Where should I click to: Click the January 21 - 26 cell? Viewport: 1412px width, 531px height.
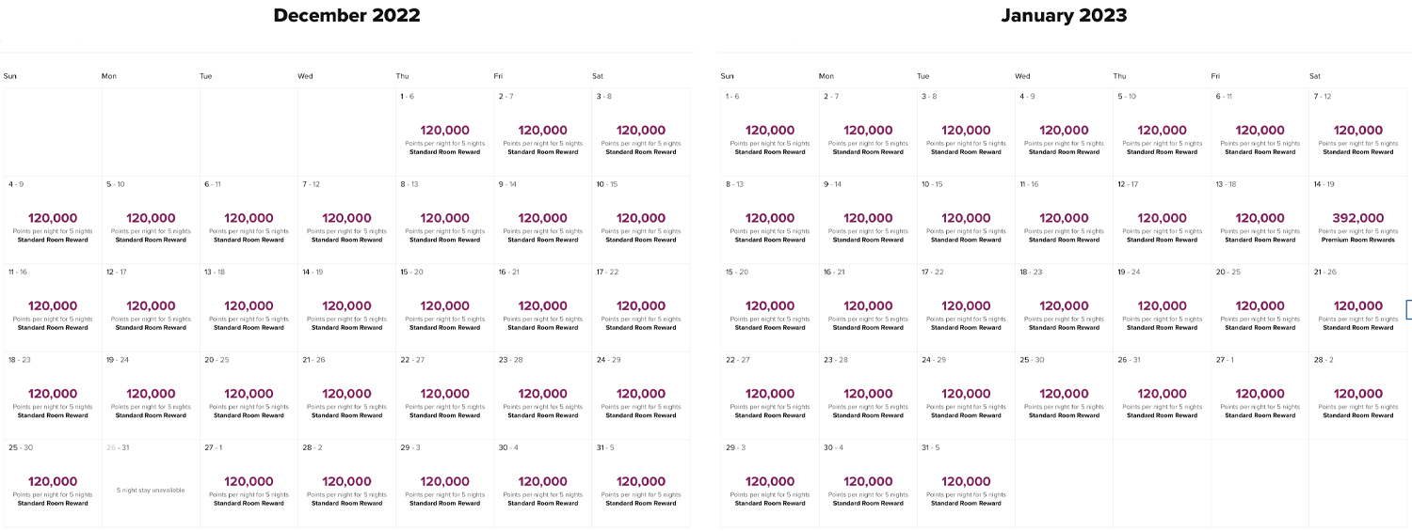(1357, 307)
